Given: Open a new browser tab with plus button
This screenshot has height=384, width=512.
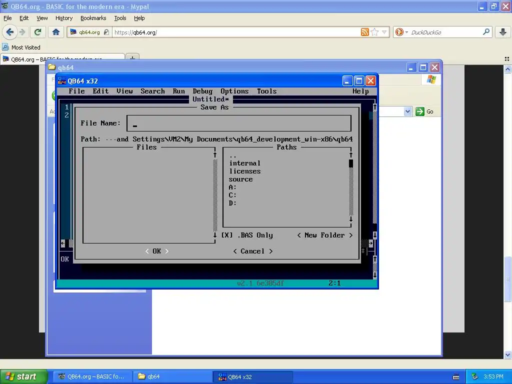Looking at the screenshot, I should (132, 57).
